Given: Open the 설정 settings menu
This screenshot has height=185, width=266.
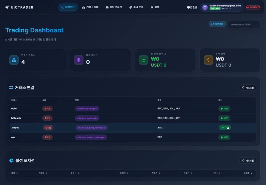Looking at the screenshot, I should [155, 7].
